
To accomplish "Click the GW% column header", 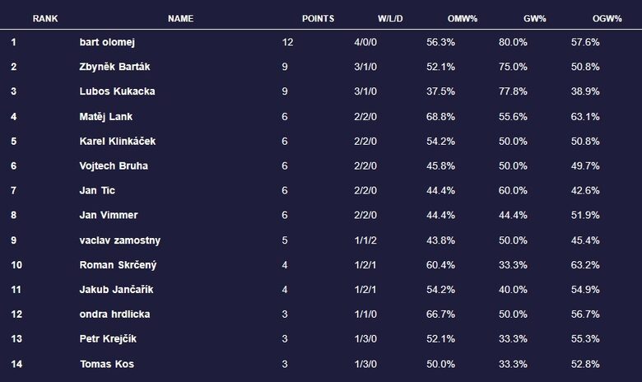I will point(534,18).
